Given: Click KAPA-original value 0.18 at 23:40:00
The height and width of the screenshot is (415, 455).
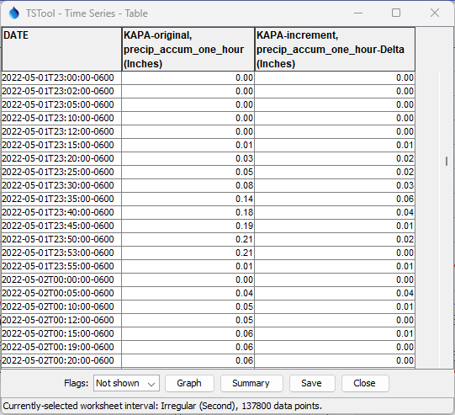Looking at the screenshot, I should pos(188,212).
